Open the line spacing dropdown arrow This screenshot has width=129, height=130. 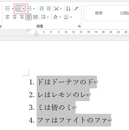click(x=48, y=17)
